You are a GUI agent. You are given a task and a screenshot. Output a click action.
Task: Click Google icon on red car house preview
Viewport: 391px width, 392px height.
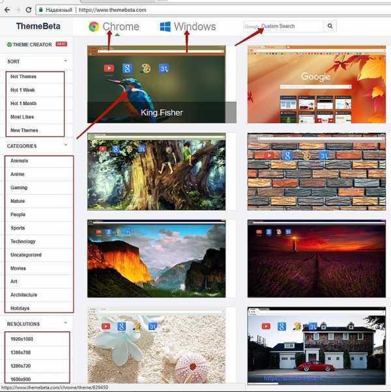(x=282, y=326)
